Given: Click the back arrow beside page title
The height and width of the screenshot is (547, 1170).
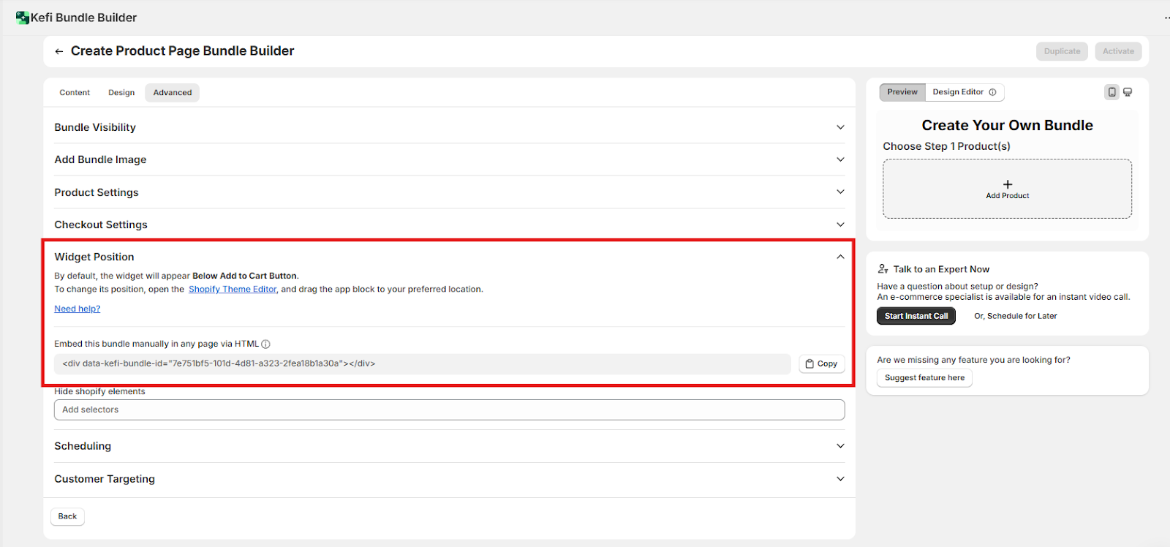Looking at the screenshot, I should click(59, 51).
